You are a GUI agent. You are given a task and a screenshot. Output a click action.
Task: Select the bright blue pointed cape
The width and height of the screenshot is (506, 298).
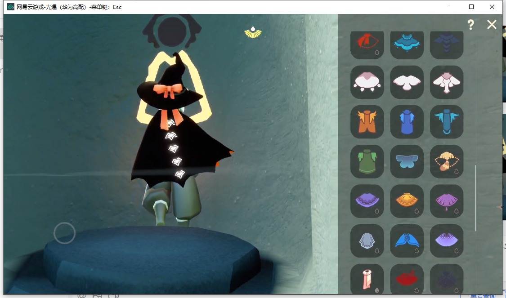pos(407,241)
